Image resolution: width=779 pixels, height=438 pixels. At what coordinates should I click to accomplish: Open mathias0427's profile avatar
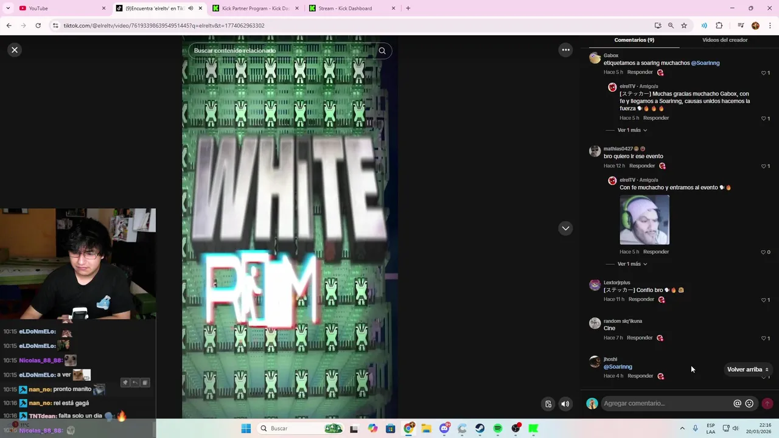click(x=595, y=151)
